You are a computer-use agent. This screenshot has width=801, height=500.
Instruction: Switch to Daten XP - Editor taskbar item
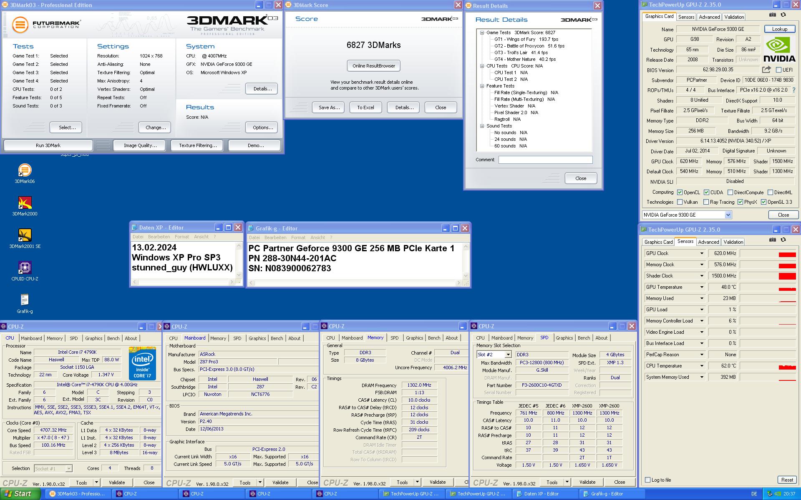pos(545,494)
